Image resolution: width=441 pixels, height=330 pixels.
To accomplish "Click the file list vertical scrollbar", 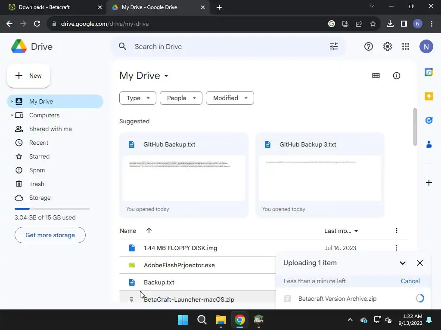I will click(415, 127).
